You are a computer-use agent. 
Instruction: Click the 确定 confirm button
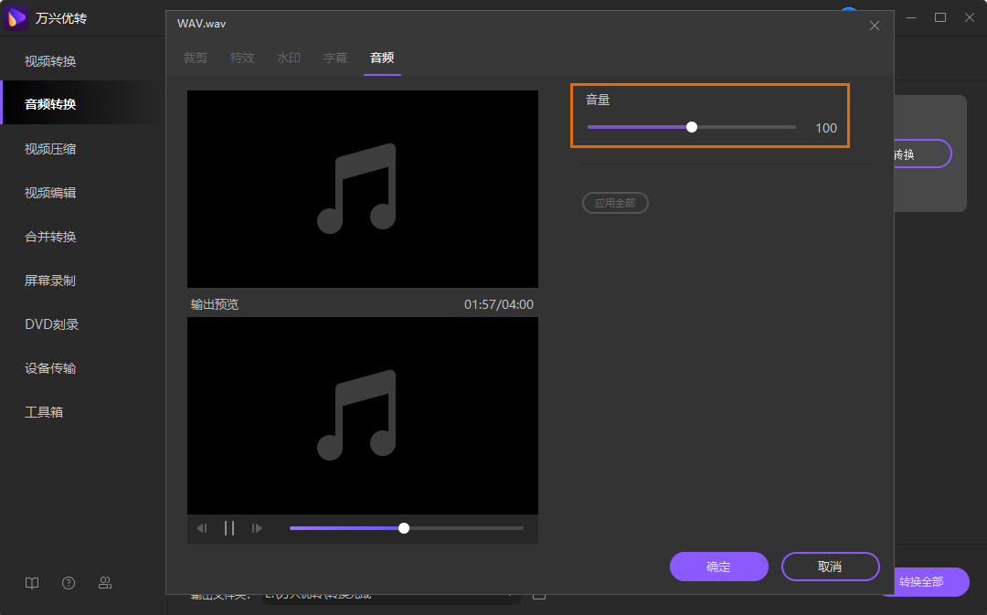[719, 567]
